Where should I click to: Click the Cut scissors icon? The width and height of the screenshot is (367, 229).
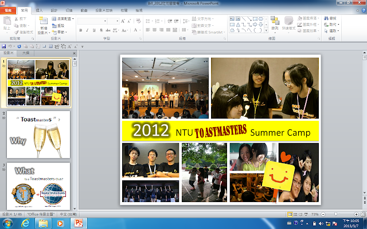click(17, 19)
